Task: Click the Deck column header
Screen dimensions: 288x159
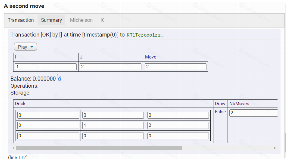Action: [x=20, y=104]
